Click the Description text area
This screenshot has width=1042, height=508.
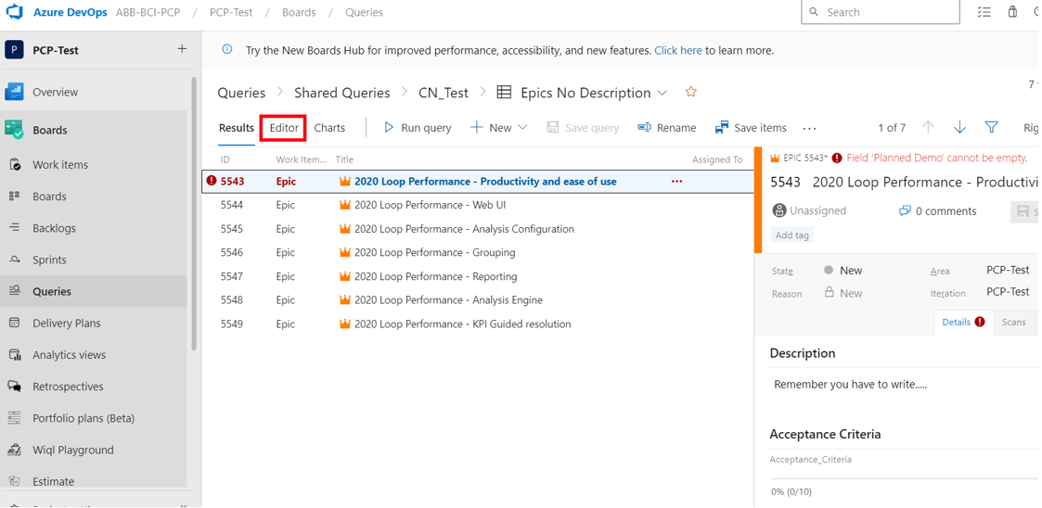point(904,385)
